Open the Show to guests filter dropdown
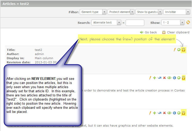192x131 pixels. point(149,12)
